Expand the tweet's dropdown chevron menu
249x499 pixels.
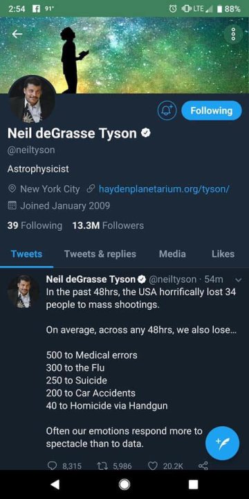(239, 280)
